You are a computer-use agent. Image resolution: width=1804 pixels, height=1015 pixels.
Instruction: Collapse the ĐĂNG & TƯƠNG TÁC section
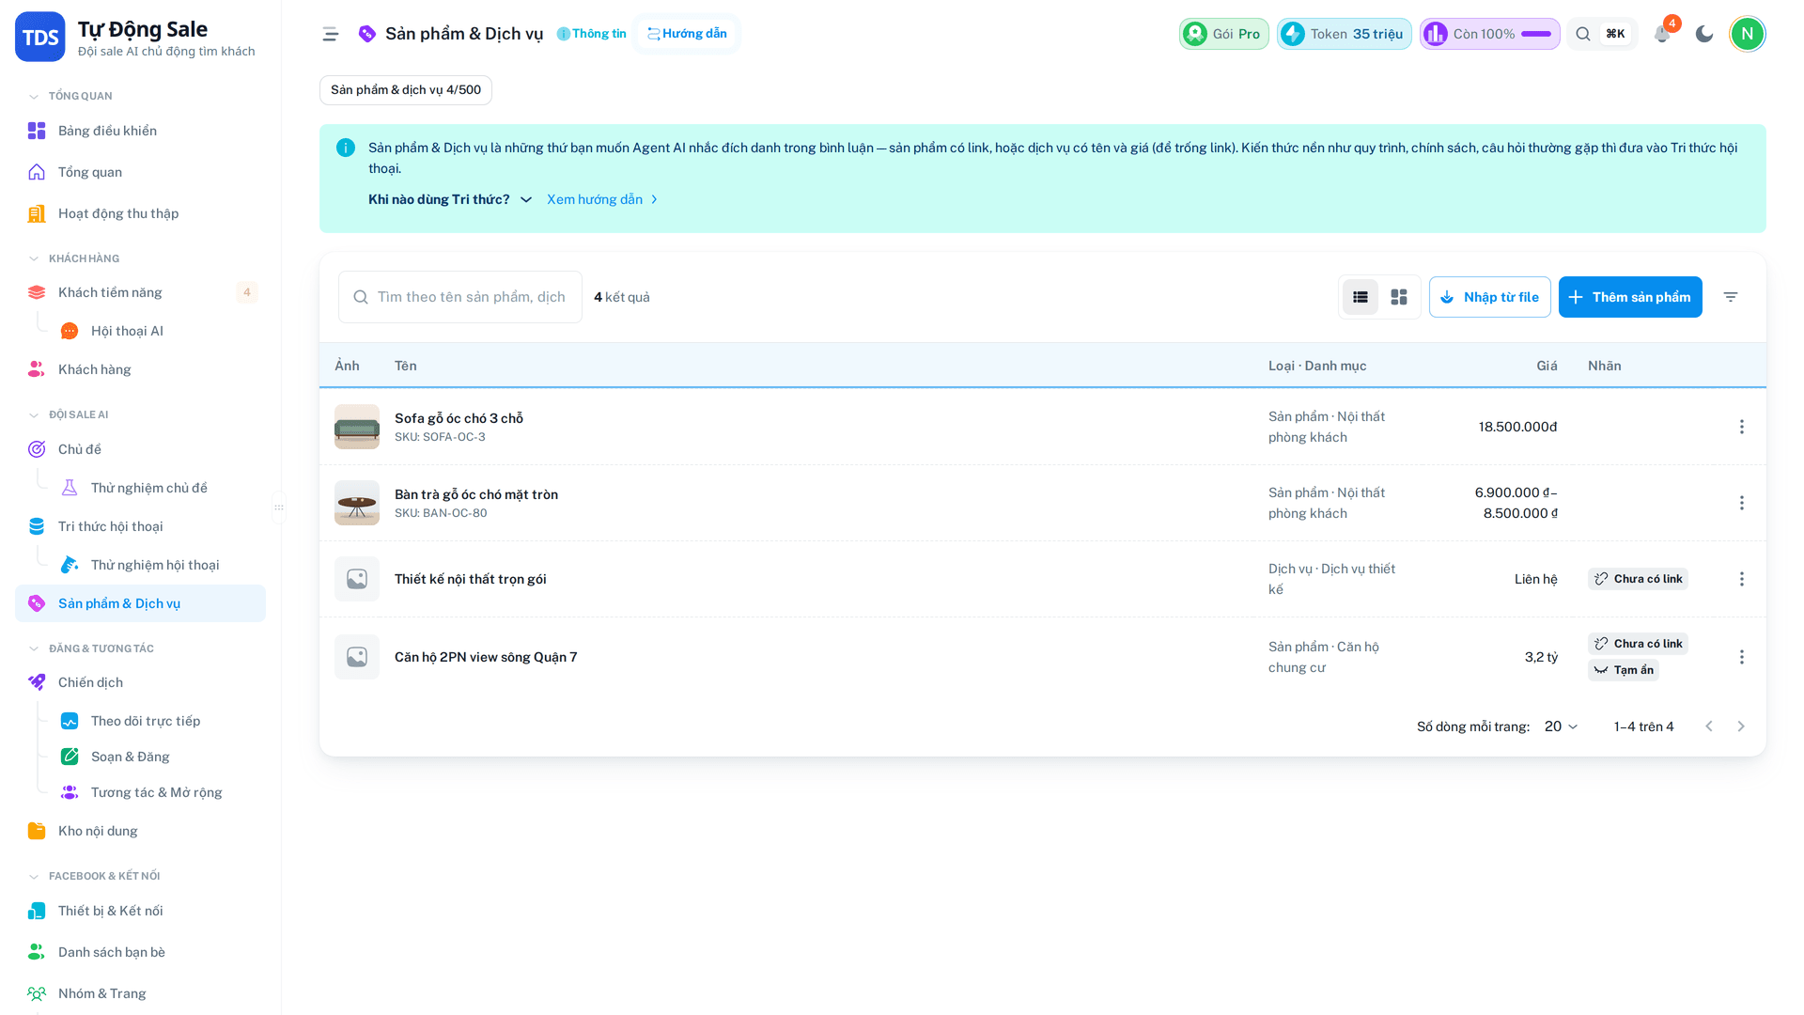(x=91, y=648)
